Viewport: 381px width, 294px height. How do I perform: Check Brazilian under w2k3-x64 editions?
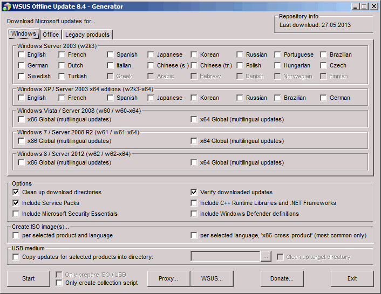[277, 98]
